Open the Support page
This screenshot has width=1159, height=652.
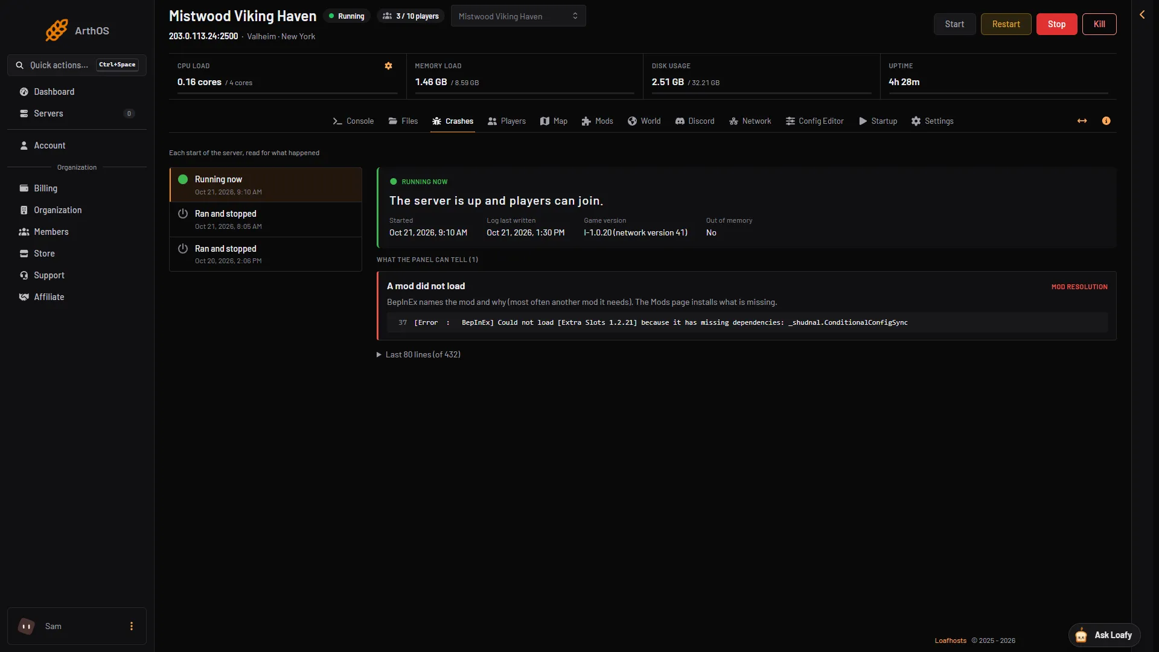pos(77,275)
